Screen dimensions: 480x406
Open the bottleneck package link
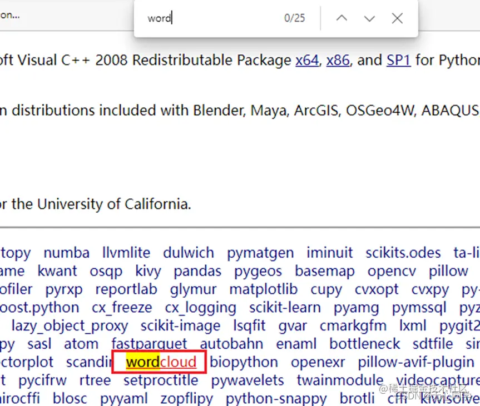[x=365, y=344]
